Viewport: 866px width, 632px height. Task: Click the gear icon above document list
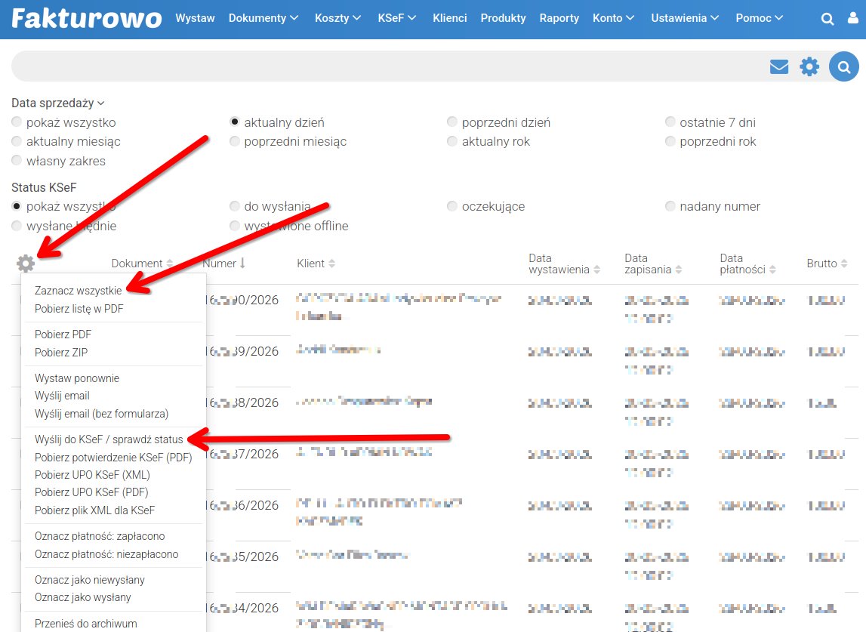pos(26,264)
